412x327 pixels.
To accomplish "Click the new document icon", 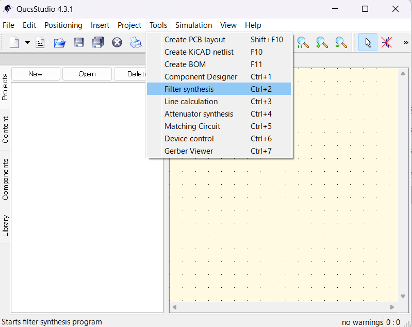I will [x=14, y=42].
